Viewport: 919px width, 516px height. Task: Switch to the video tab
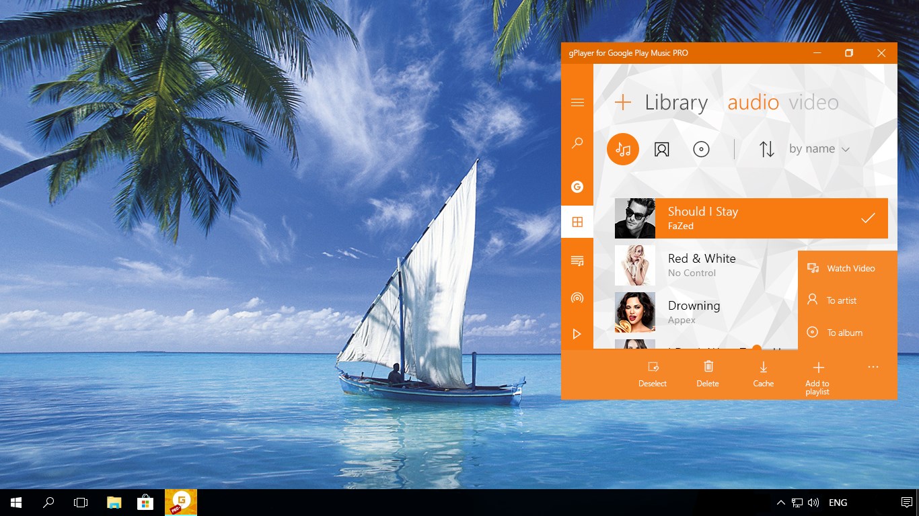point(813,102)
